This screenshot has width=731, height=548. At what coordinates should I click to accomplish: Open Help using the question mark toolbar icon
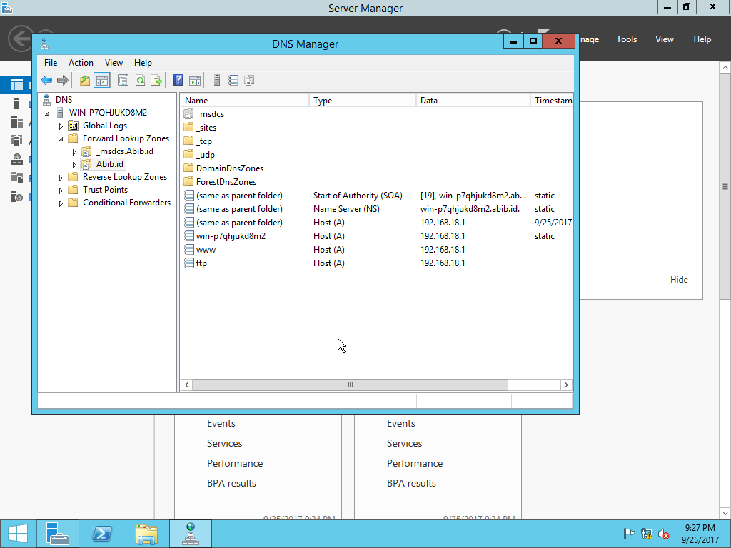coord(178,80)
